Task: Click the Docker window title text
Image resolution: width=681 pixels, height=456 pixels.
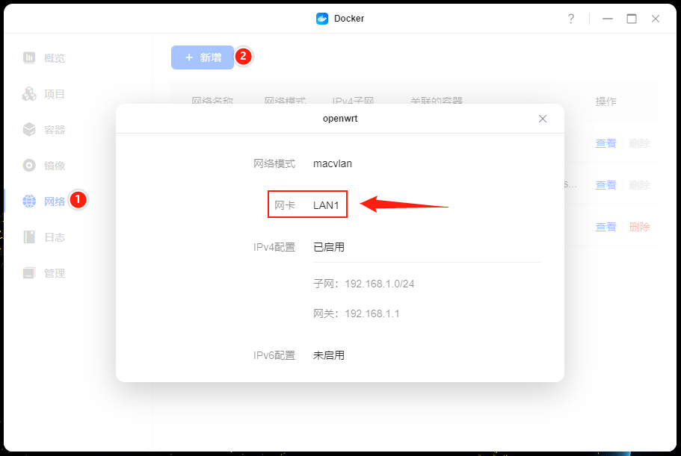Action: click(x=349, y=19)
